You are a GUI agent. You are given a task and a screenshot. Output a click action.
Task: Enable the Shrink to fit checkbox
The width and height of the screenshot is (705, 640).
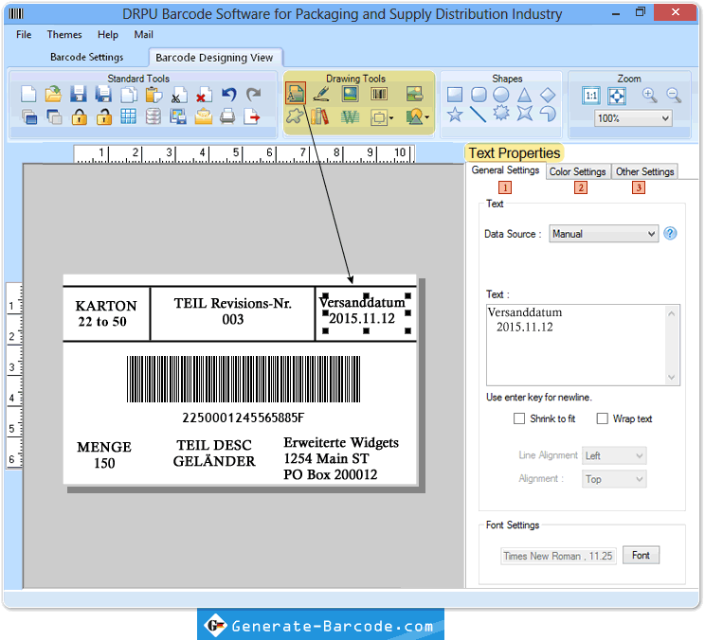pyautogui.click(x=519, y=418)
